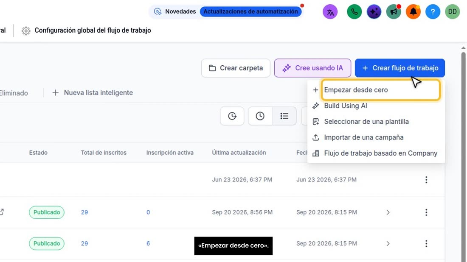The height and width of the screenshot is (262, 467).
Task: Click active enrollment value 0
Action: (148, 212)
